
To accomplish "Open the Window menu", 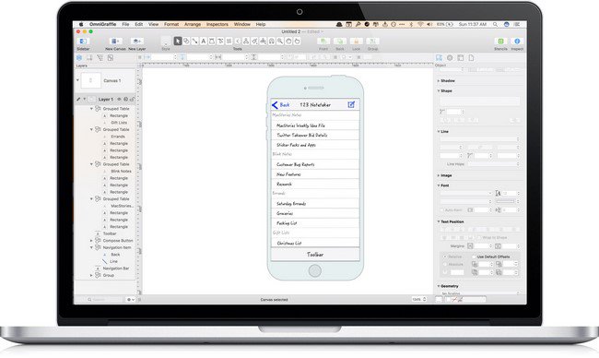I will [241, 24].
